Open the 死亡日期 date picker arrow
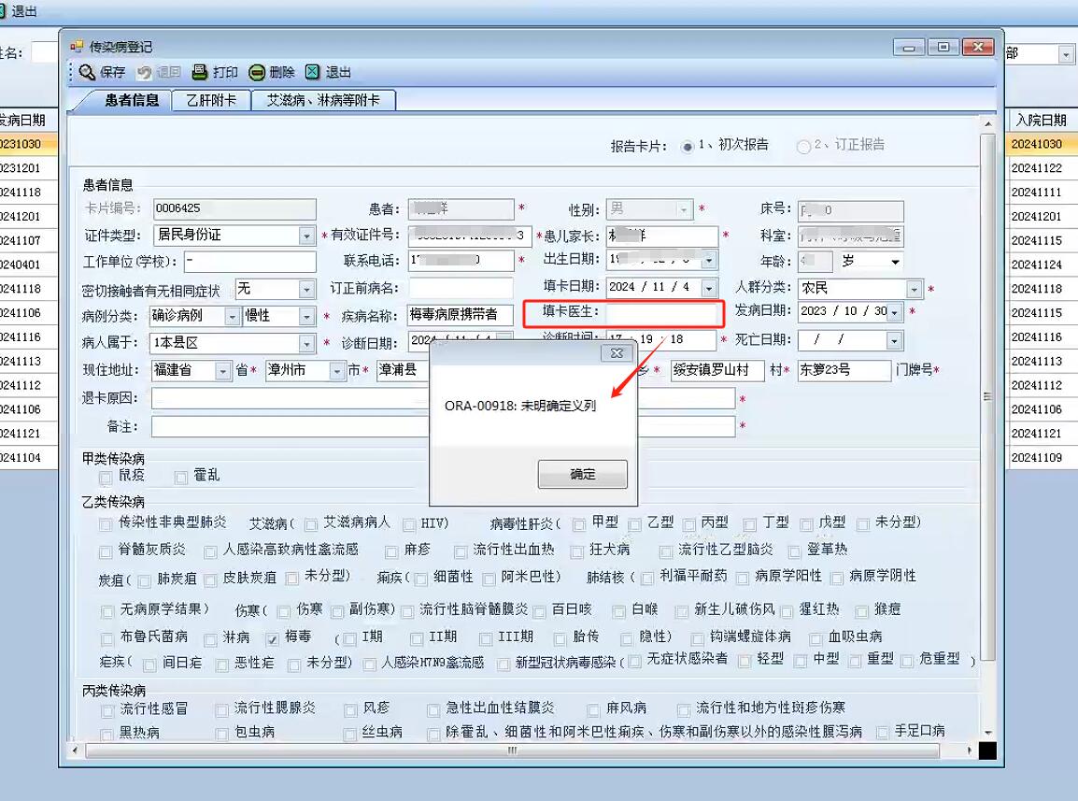The image size is (1078, 801). click(894, 340)
